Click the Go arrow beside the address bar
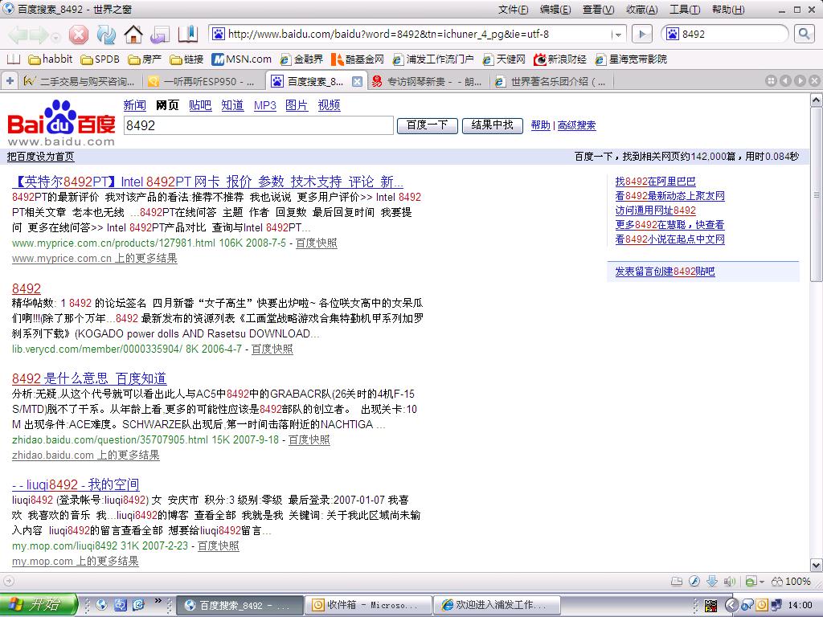823x617 pixels. click(641, 35)
